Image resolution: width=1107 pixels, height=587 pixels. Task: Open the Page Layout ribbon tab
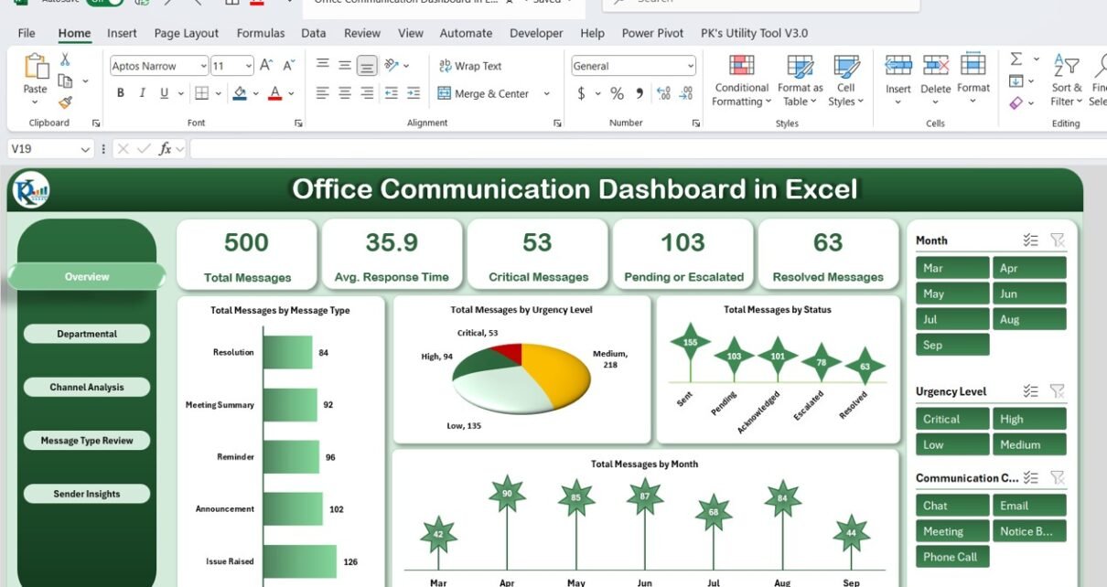click(186, 33)
